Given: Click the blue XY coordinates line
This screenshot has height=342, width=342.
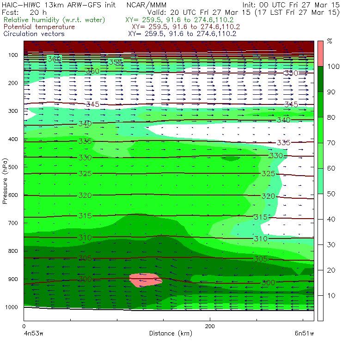Looking at the screenshot, I should tap(182, 34).
